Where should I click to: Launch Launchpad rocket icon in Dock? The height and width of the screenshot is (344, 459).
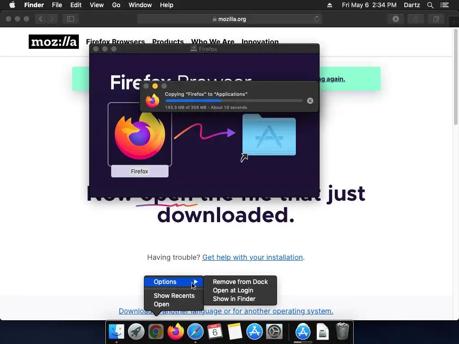[136, 331]
